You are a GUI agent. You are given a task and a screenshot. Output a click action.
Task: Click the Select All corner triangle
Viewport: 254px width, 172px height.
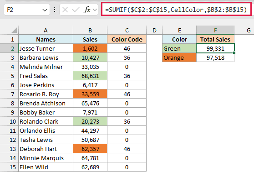pyautogui.click(x=14, y=31)
